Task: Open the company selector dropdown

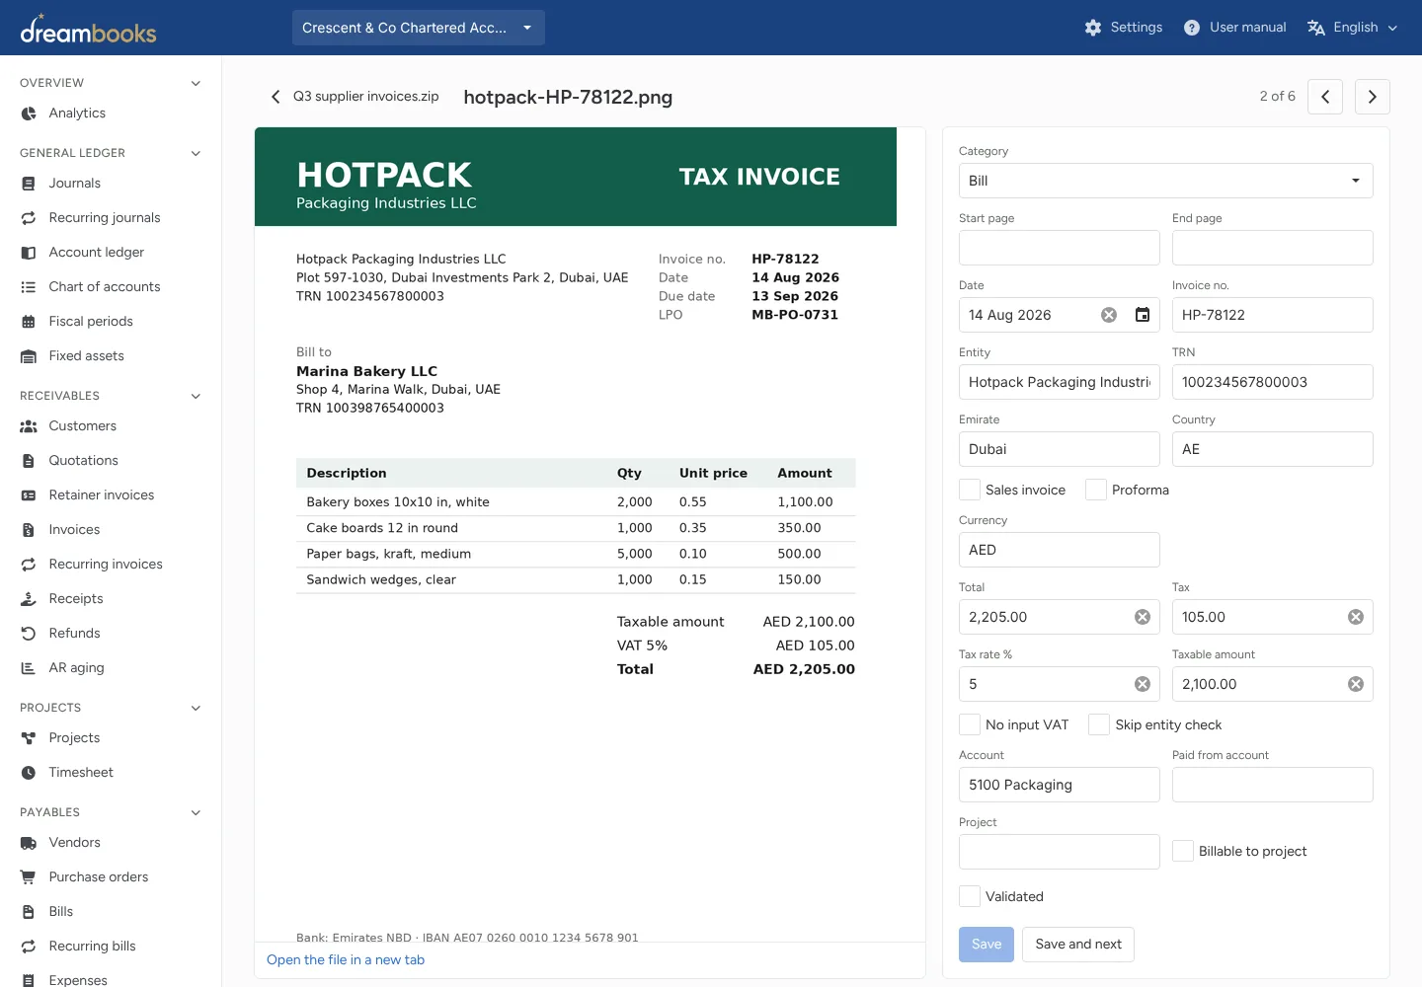Action: coord(419,28)
